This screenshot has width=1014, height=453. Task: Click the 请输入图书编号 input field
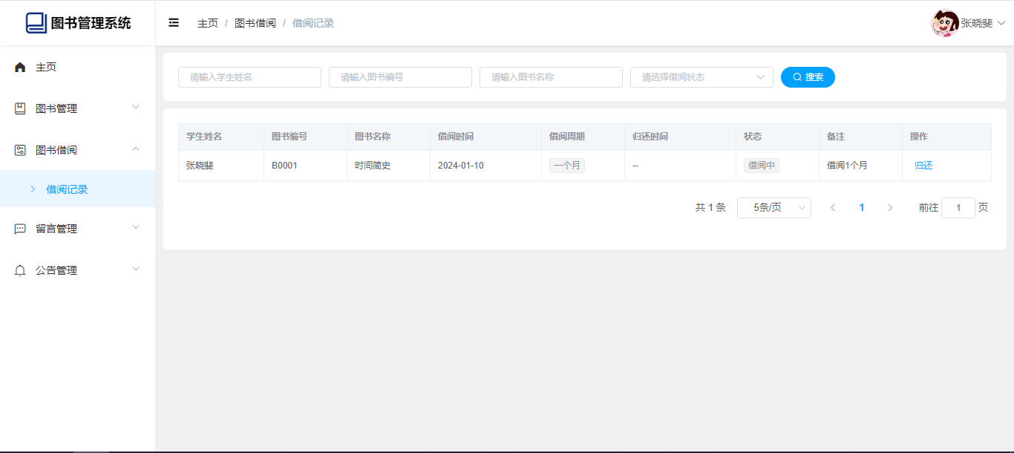click(x=400, y=77)
